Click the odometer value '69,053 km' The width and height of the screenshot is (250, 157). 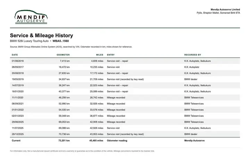tap(64, 122)
